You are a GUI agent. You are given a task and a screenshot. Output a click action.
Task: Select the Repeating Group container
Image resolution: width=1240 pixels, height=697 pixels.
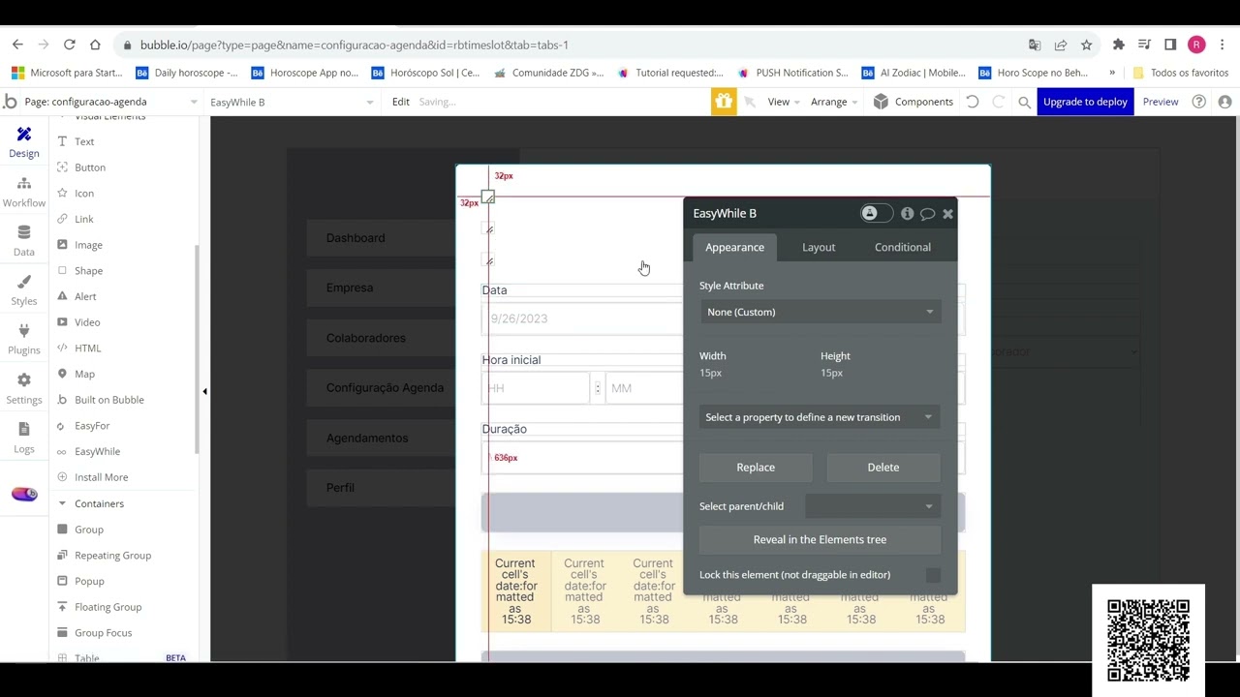pos(112,556)
